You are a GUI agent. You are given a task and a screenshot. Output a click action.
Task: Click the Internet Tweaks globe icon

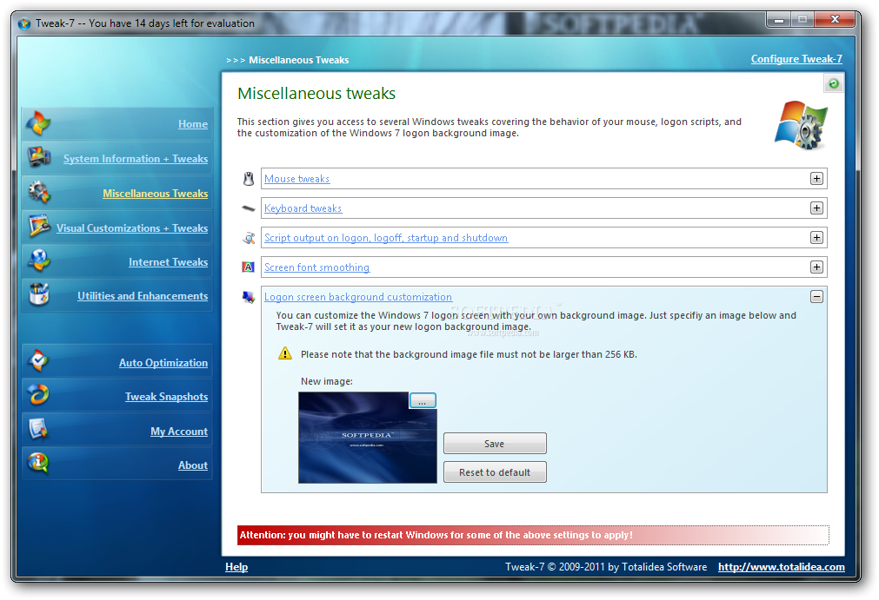point(39,260)
